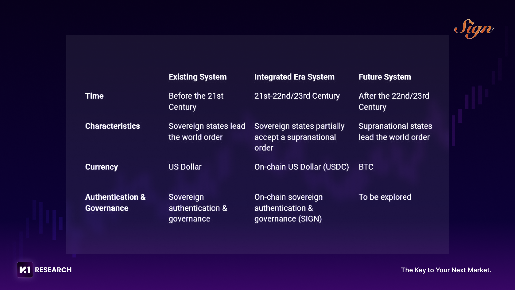Image resolution: width=515 pixels, height=290 pixels.
Task: Click the 'BTC' currency cell
Action: (366, 167)
